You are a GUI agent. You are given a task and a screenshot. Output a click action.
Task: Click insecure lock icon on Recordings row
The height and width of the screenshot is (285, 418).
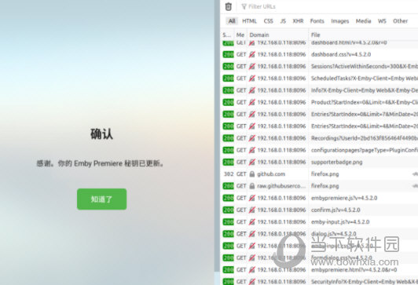click(252, 138)
